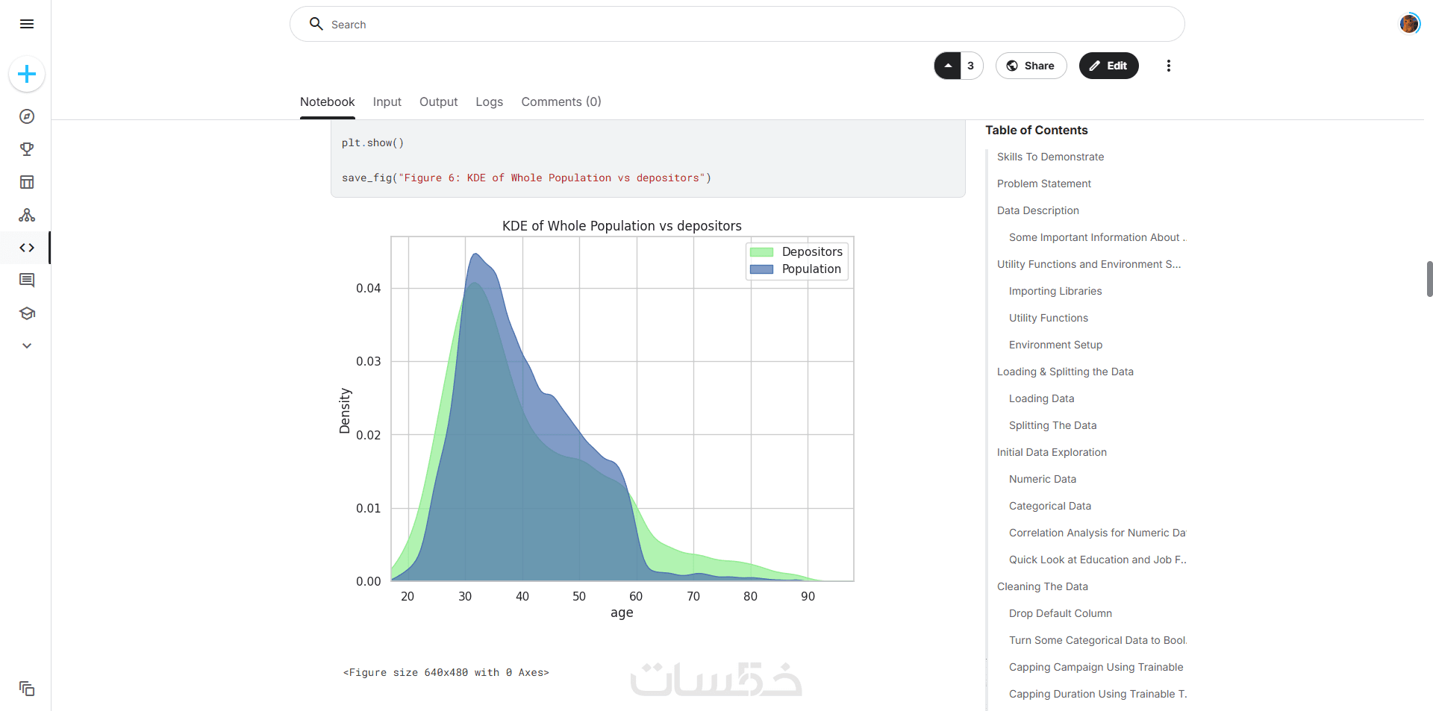
Task: Open the Home compass icon
Action: [27, 116]
